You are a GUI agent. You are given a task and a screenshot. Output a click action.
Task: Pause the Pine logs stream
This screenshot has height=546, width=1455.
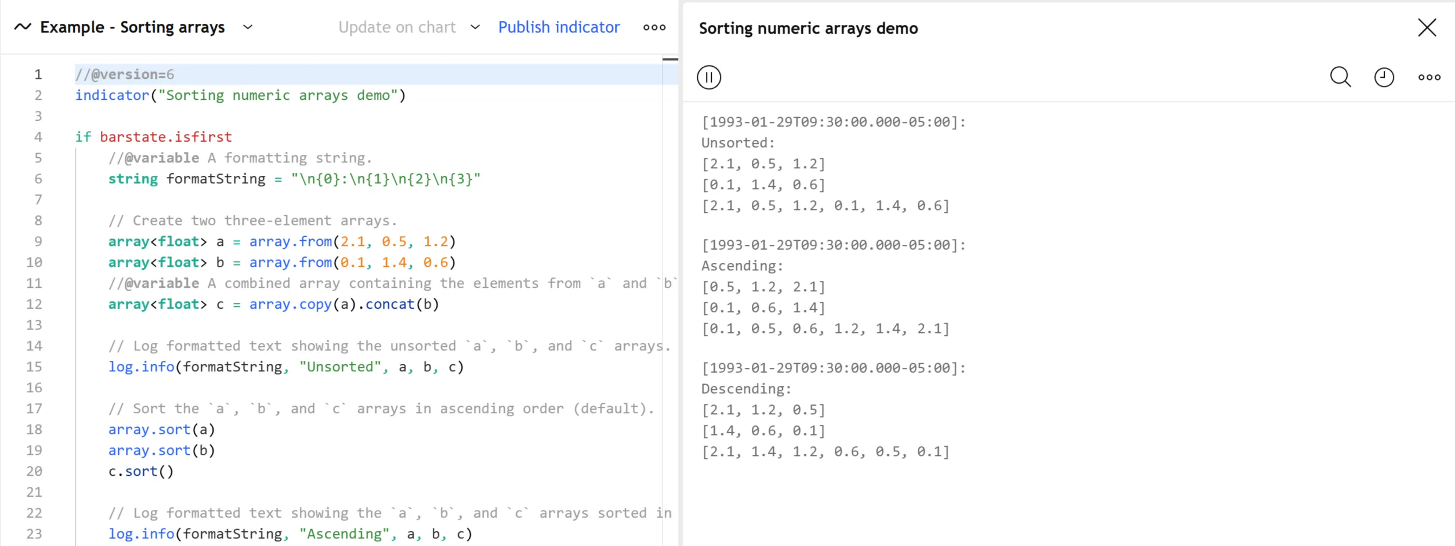(x=708, y=77)
